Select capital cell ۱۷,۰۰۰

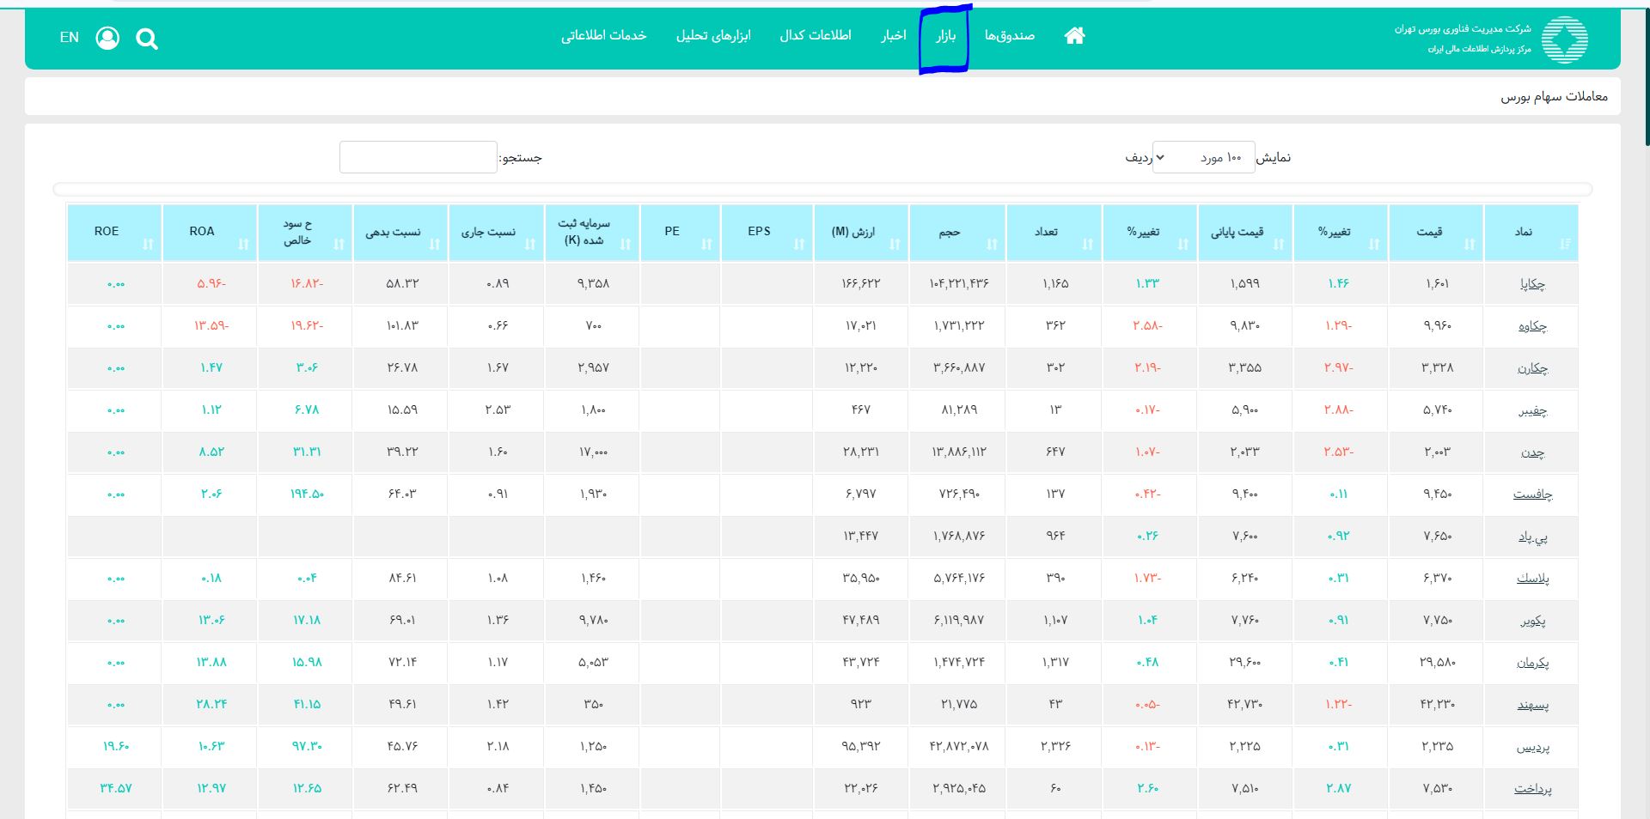point(593,452)
